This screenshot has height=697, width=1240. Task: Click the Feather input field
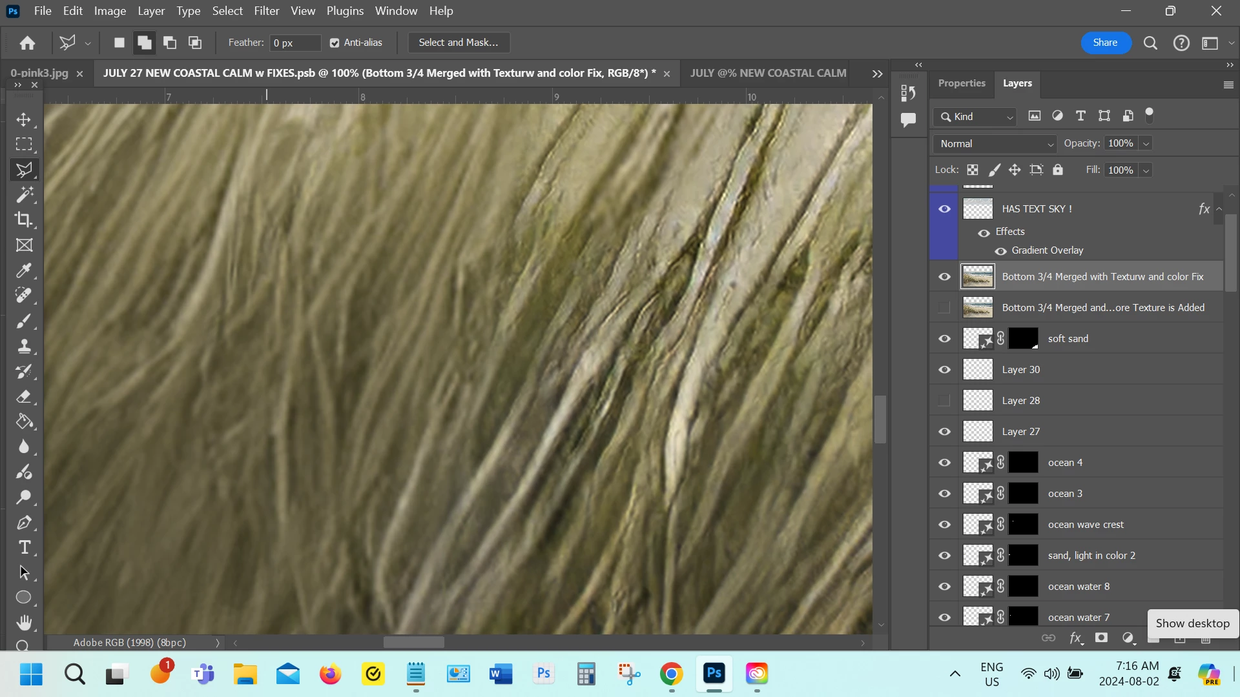pyautogui.click(x=294, y=43)
